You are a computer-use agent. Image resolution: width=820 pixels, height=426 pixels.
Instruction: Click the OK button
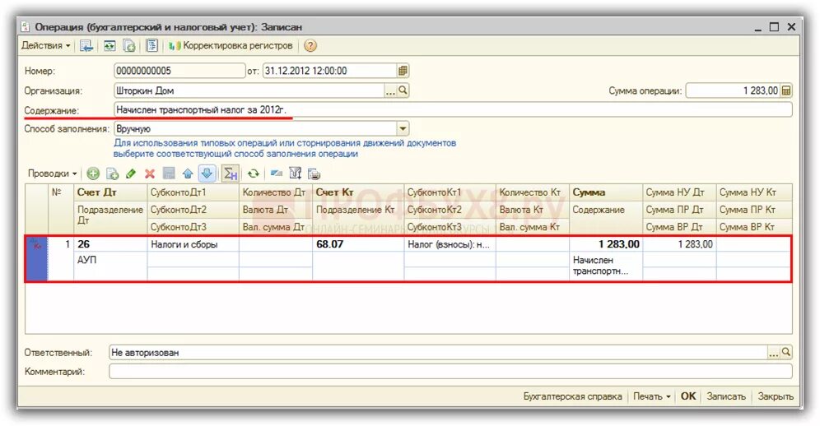tap(688, 396)
